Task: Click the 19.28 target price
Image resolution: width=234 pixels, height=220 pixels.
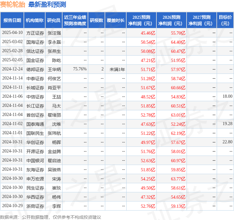Action: click(x=227, y=124)
